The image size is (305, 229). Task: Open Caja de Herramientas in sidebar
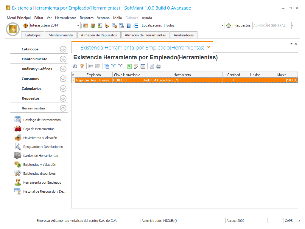coord(39,129)
